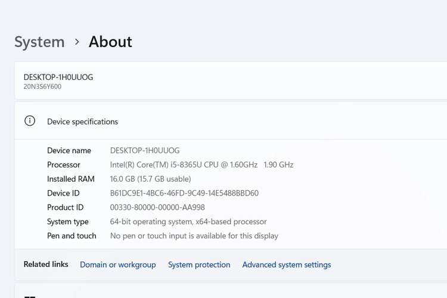Click the Related links label
Viewport: 447px width, 298px height.
coord(46,264)
